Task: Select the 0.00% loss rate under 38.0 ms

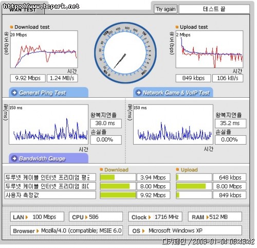Action: (106, 140)
